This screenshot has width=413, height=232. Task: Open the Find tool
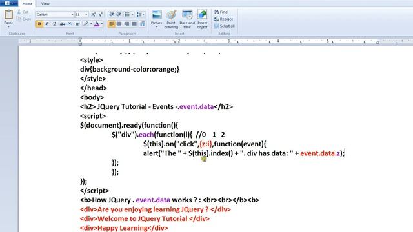(x=221, y=12)
